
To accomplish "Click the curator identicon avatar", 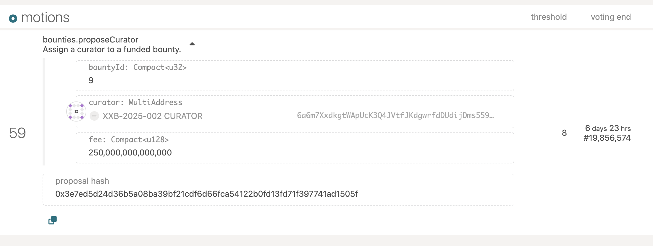I will tap(76, 111).
